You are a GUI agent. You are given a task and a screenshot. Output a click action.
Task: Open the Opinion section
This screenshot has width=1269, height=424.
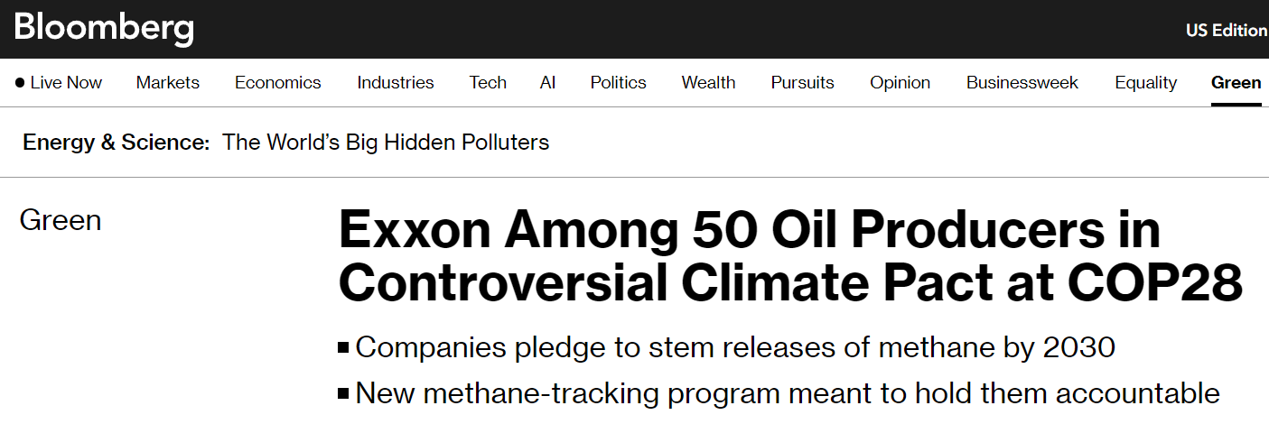[900, 83]
